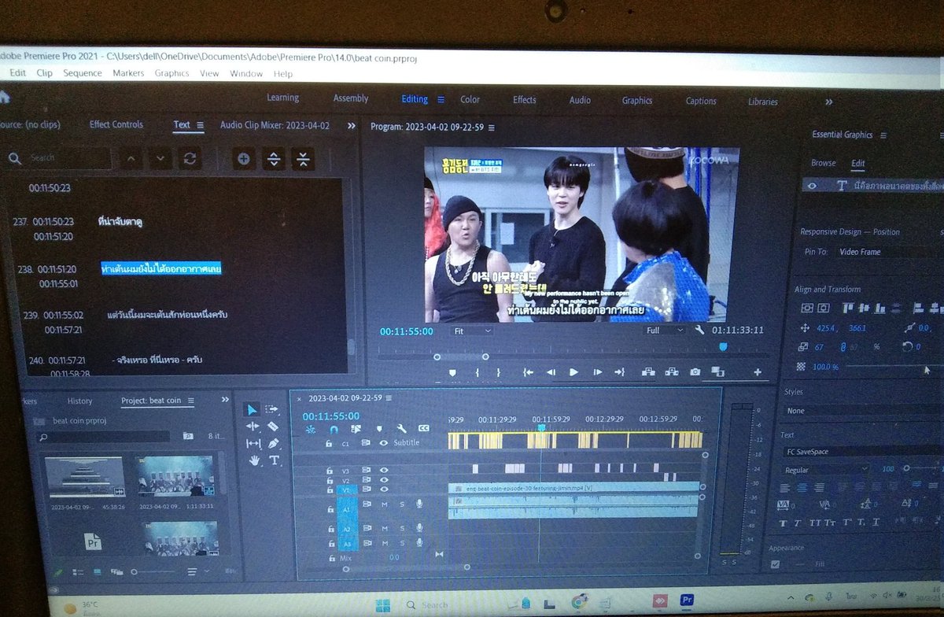The height and width of the screenshot is (617, 944).
Task: Toggle V1 track output eye
Action: pos(384,490)
